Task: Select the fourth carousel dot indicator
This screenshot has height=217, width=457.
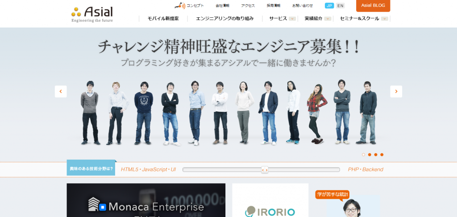Action: [382, 155]
